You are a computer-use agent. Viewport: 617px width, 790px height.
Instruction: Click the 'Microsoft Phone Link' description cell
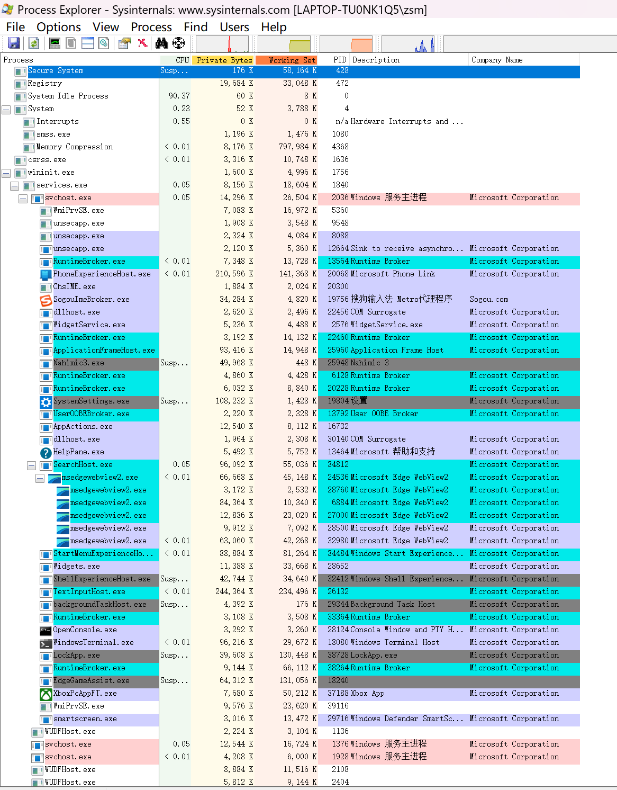[393, 274]
